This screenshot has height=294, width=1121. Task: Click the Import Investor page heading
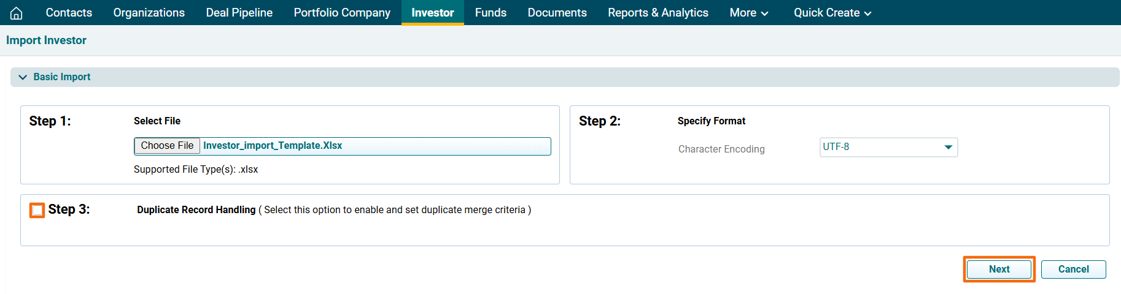pyautogui.click(x=46, y=40)
